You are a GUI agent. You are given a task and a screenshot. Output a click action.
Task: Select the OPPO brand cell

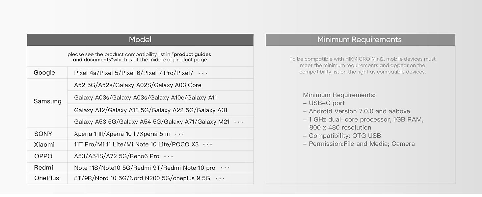click(43, 156)
